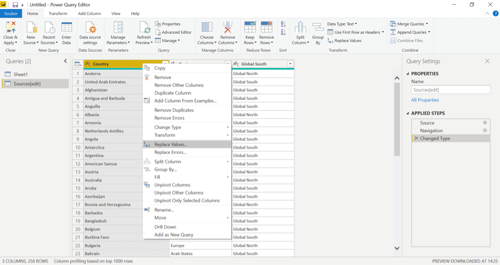Click the Refresh Preview icon

click(x=144, y=28)
